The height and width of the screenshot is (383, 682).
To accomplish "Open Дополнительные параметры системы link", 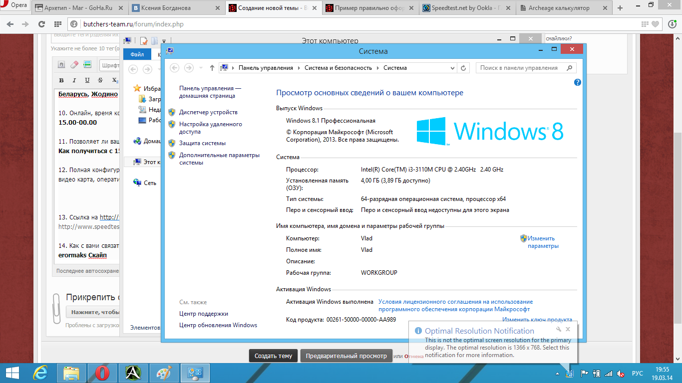I will (220, 159).
